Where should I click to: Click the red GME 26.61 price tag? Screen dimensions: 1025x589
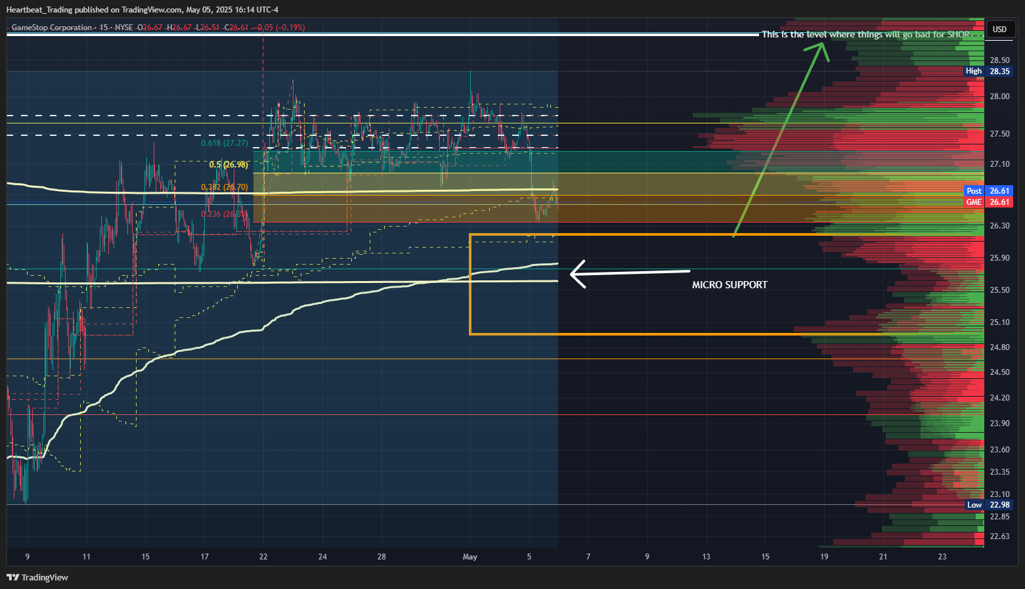[988, 202]
